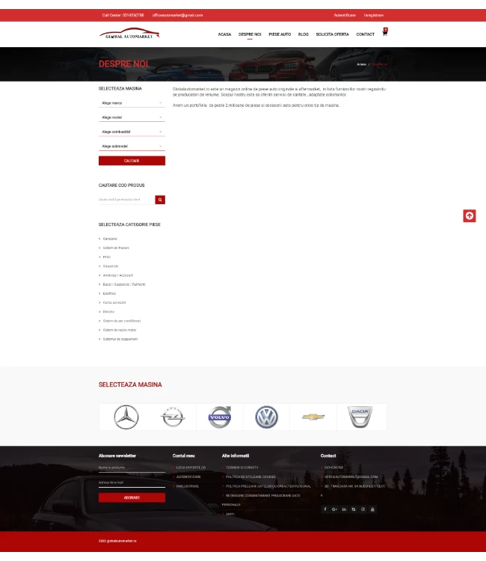
Task: Open POLITICA DE UTILIZARE COOKIES link
Action: point(250,477)
